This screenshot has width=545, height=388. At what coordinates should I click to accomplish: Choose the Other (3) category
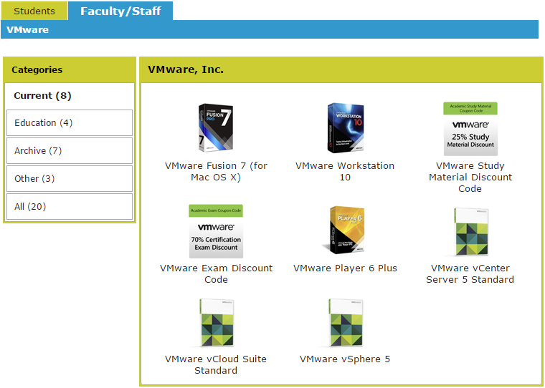click(x=70, y=179)
